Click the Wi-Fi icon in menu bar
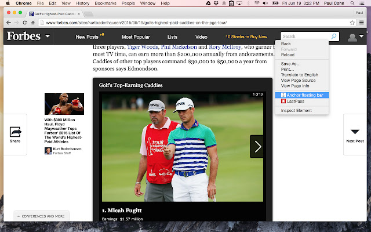The height and width of the screenshot is (232, 371). 257,3
